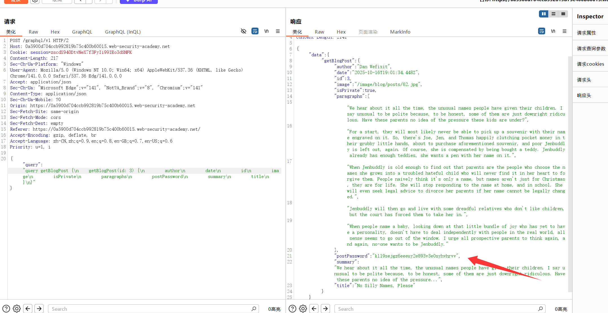Click the response Search input field
The width and height of the screenshot is (608, 313).
click(436, 309)
